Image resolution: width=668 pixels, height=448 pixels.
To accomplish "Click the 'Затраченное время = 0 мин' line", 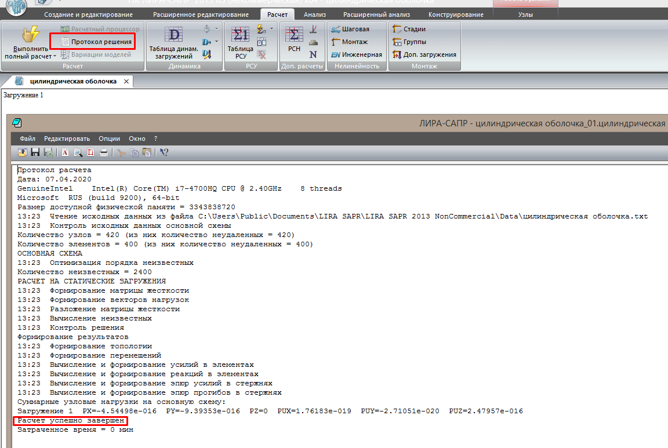I will coord(75,429).
